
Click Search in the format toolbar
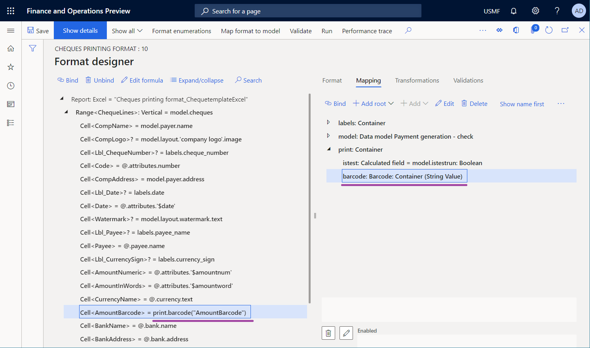click(x=249, y=80)
